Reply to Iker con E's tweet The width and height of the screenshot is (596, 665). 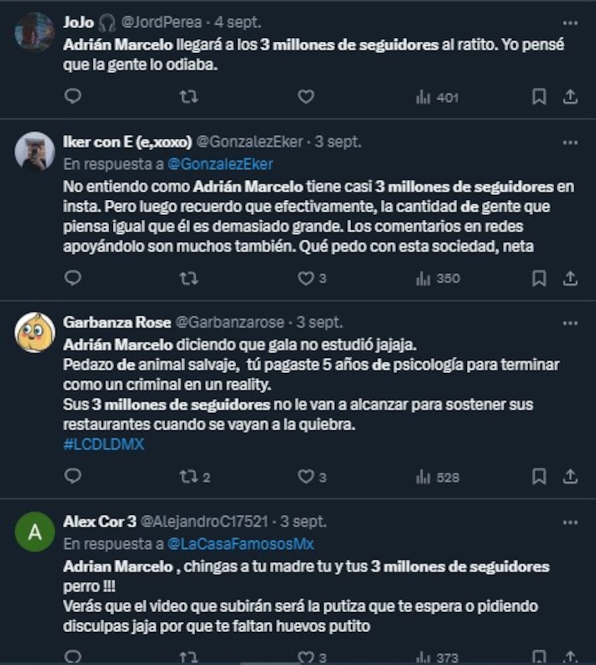[x=73, y=278]
